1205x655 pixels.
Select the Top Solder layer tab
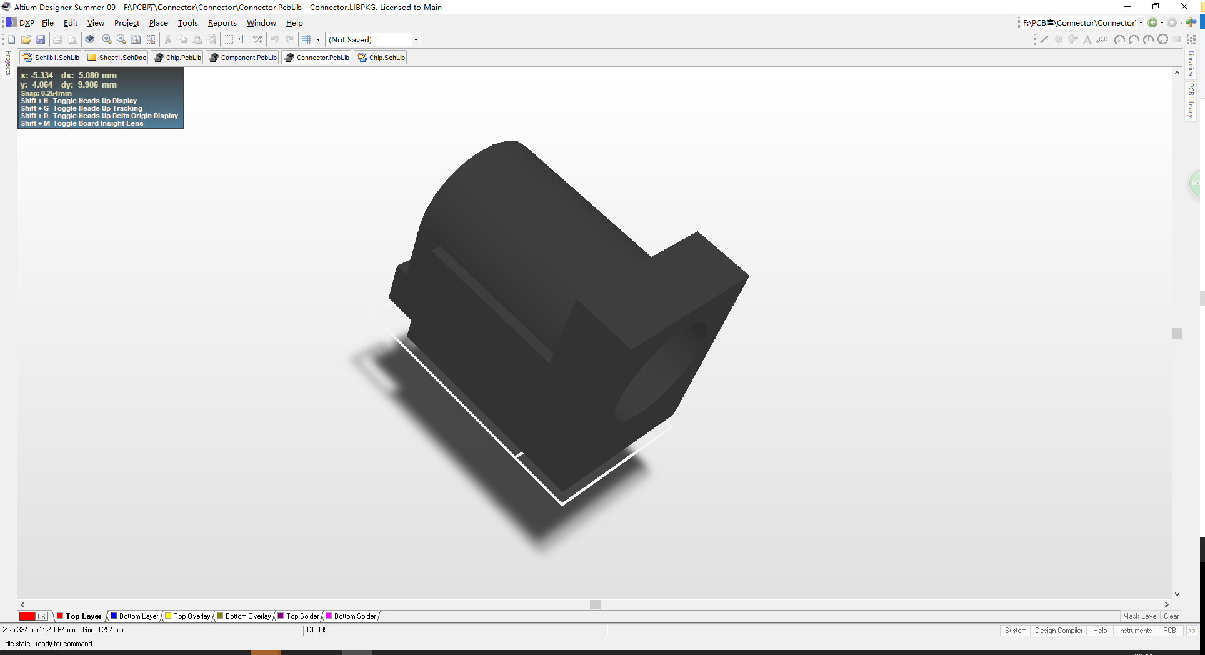[x=299, y=616]
